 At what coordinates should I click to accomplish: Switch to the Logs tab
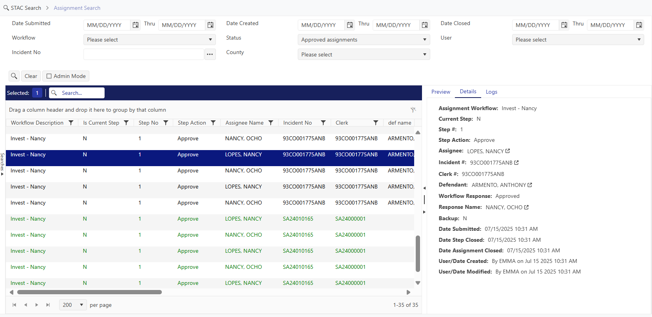click(491, 92)
